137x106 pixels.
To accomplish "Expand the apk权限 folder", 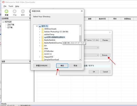I will (x=40, y=37).
